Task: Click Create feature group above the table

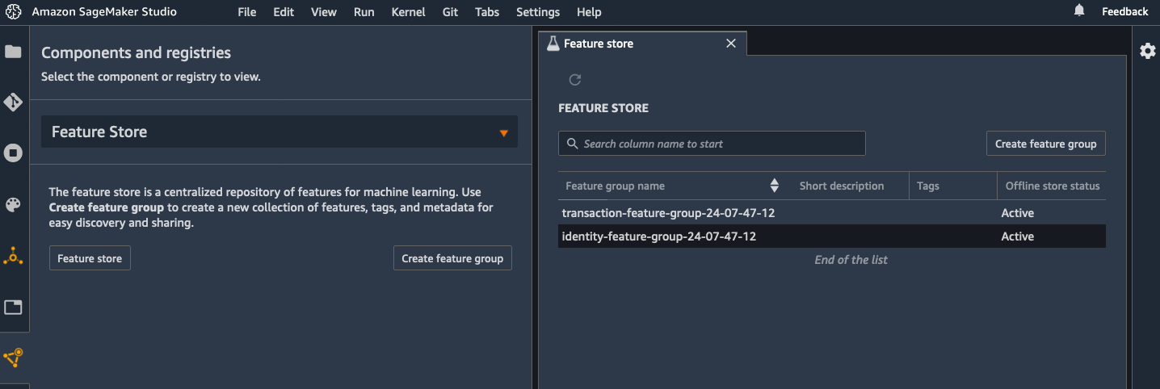Action: 1045,144
